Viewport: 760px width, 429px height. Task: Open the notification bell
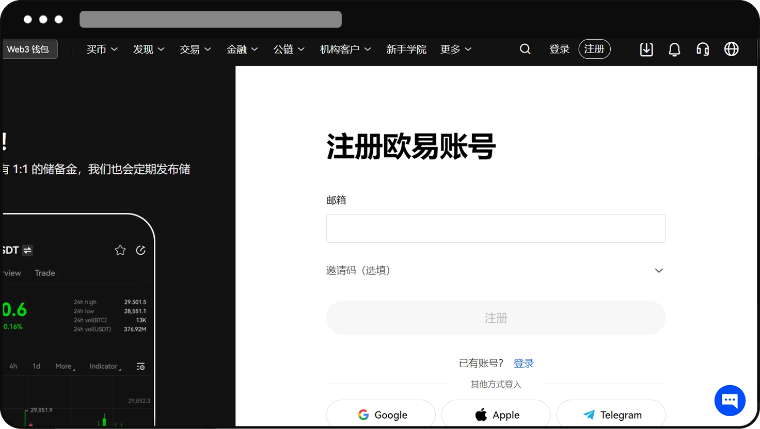674,49
